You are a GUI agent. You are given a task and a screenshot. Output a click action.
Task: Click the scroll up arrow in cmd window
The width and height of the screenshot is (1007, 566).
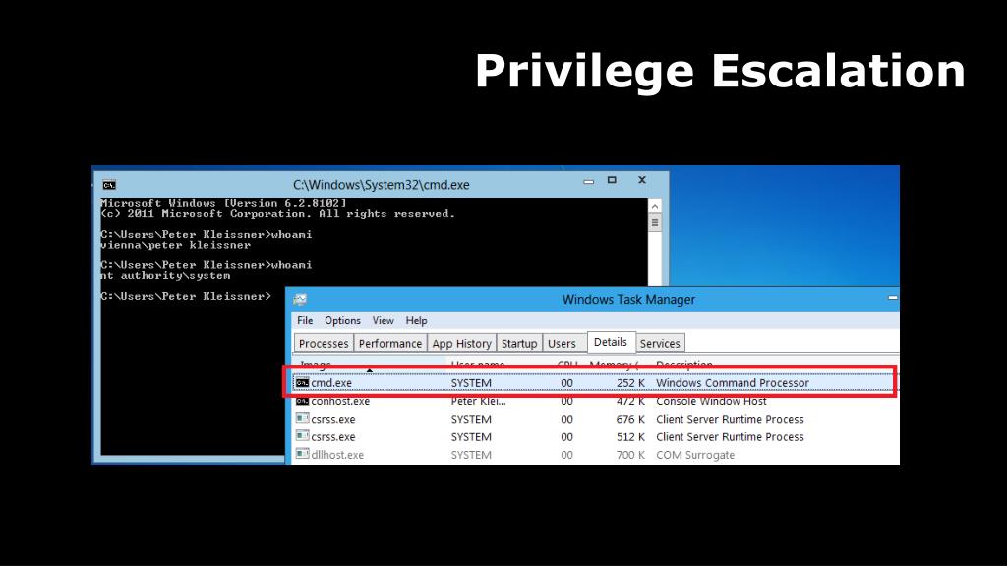point(654,206)
